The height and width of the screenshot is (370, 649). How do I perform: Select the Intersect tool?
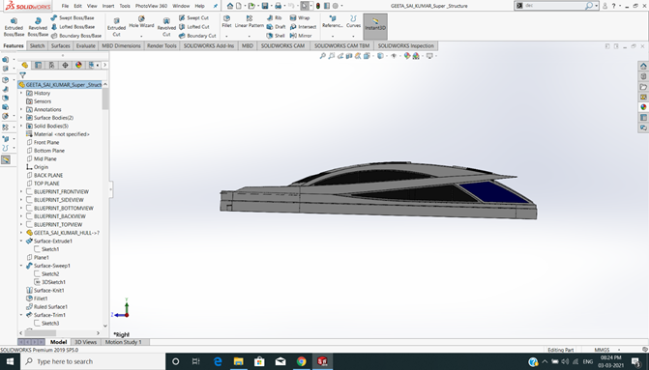[x=303, y=26]
